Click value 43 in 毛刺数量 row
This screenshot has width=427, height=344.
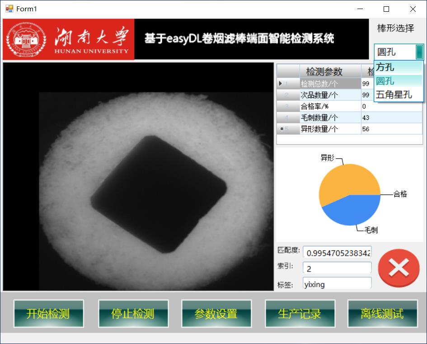pos(392,118)
